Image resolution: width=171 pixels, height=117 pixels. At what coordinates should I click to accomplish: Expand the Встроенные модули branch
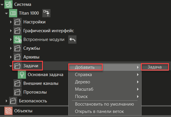[11, 39]
